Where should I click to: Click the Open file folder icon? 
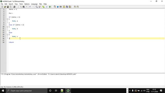click(x=5, y=7)
